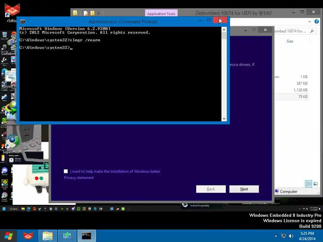This screenshot has width=323, height=242.
Task: Close the Debombed 10074 Explorer window
Action: [314, 12]
